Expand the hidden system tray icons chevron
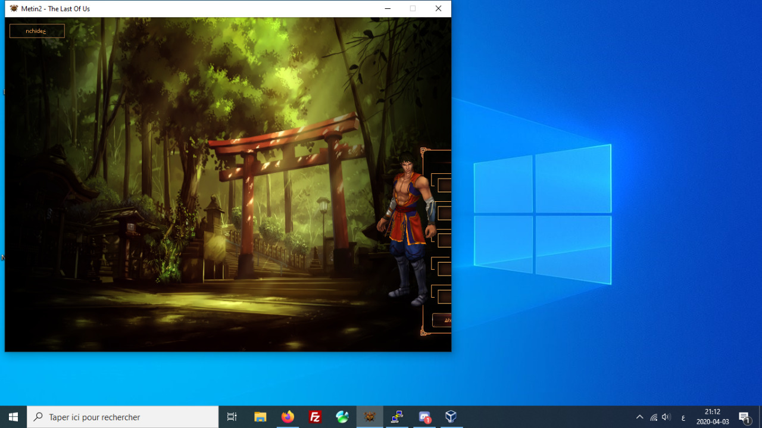Image resolution: width=762 pixels, height=428 pixels. [640, 417]
